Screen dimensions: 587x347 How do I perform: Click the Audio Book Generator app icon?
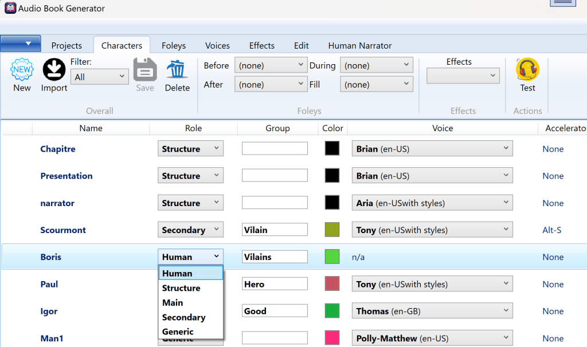click(10, 9)
